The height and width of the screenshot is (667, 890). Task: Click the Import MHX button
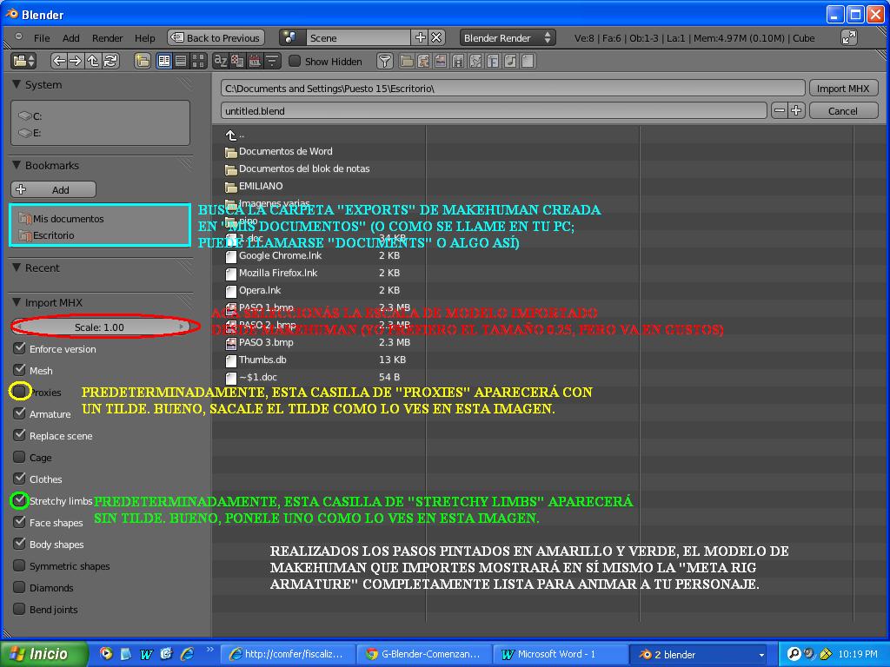843,88
